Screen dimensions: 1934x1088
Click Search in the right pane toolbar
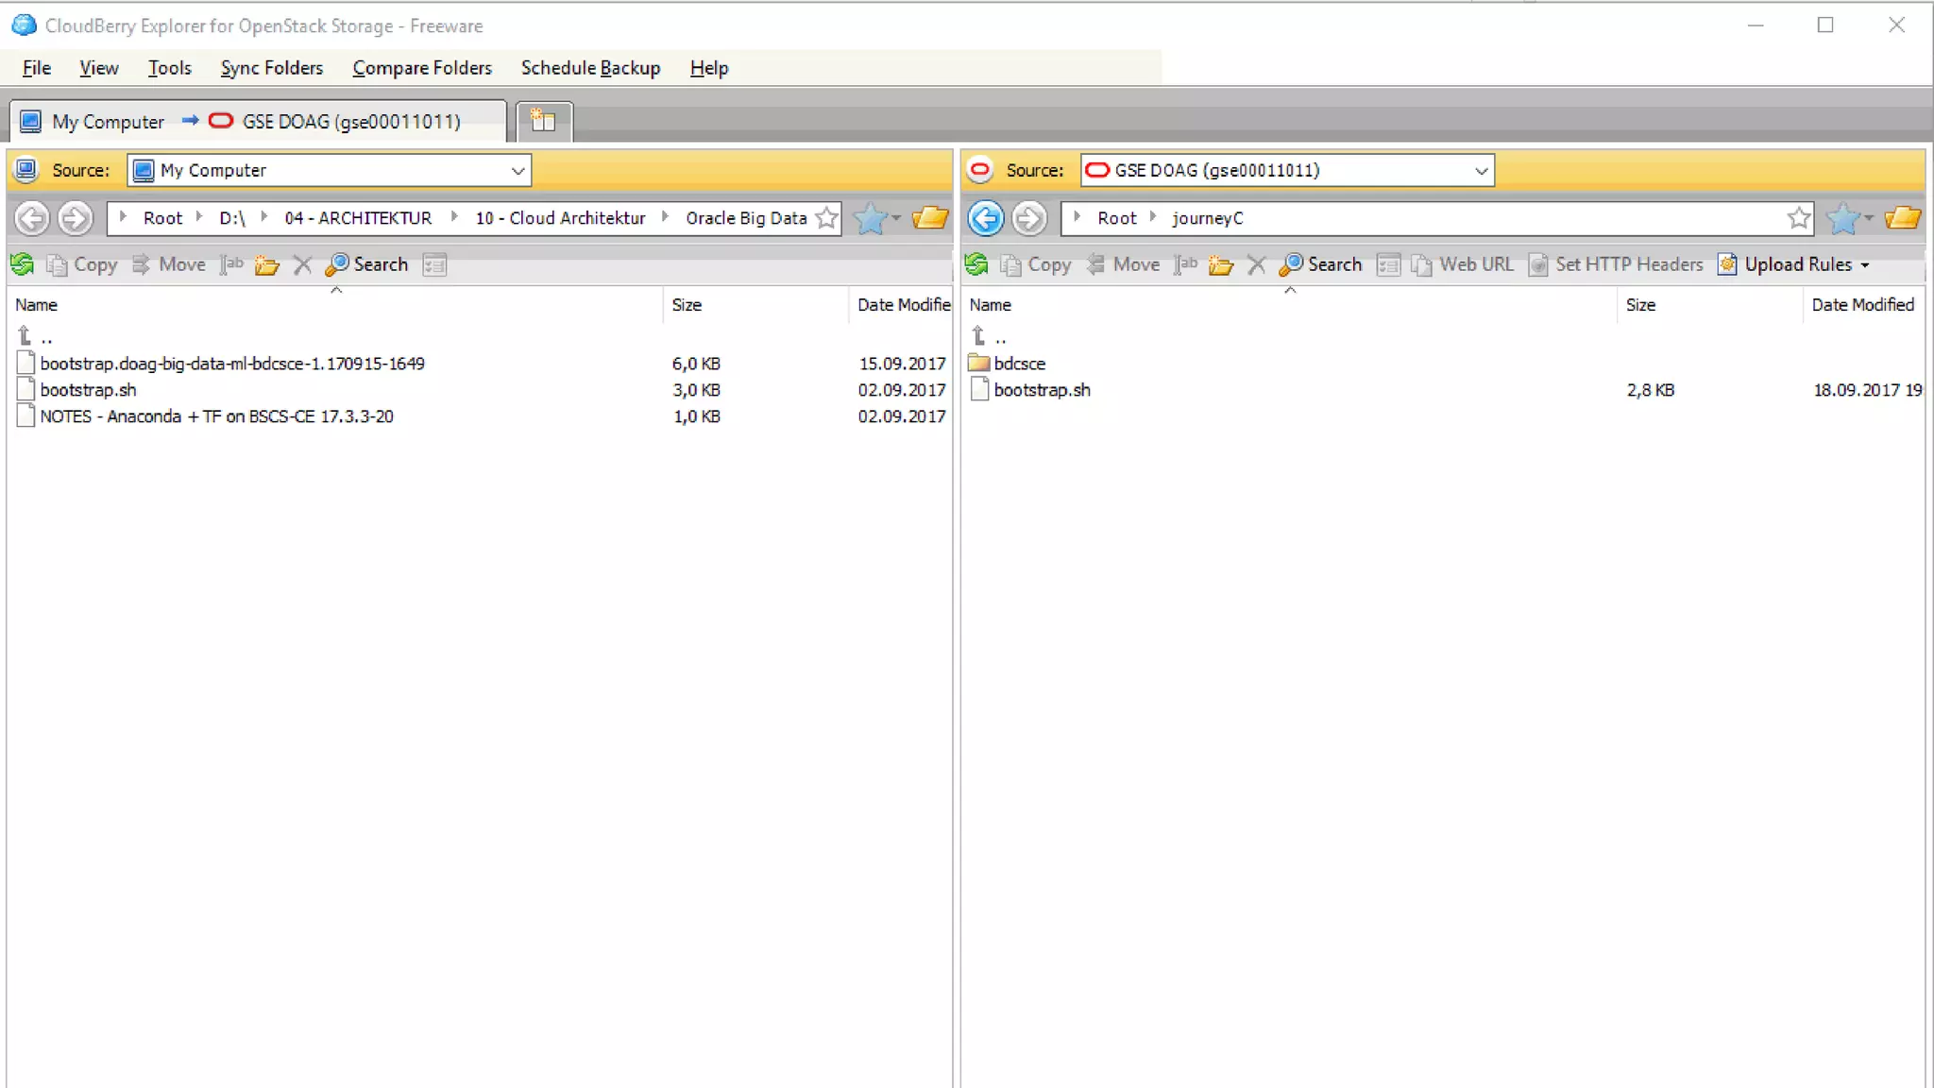(1320, 264)
